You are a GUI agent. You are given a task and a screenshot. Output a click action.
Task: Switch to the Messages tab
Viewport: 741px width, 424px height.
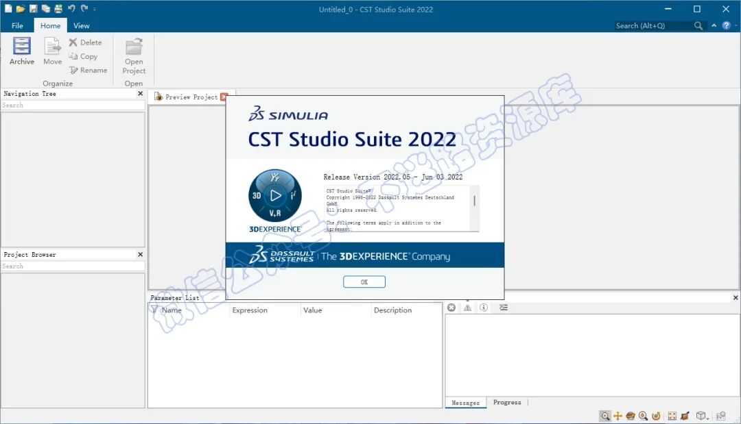465,403
